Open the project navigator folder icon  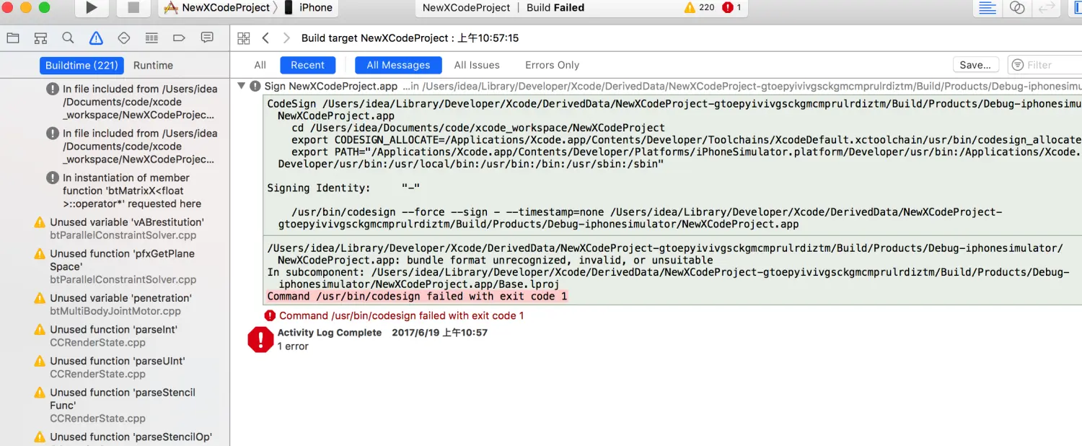[x=13, y=38]
